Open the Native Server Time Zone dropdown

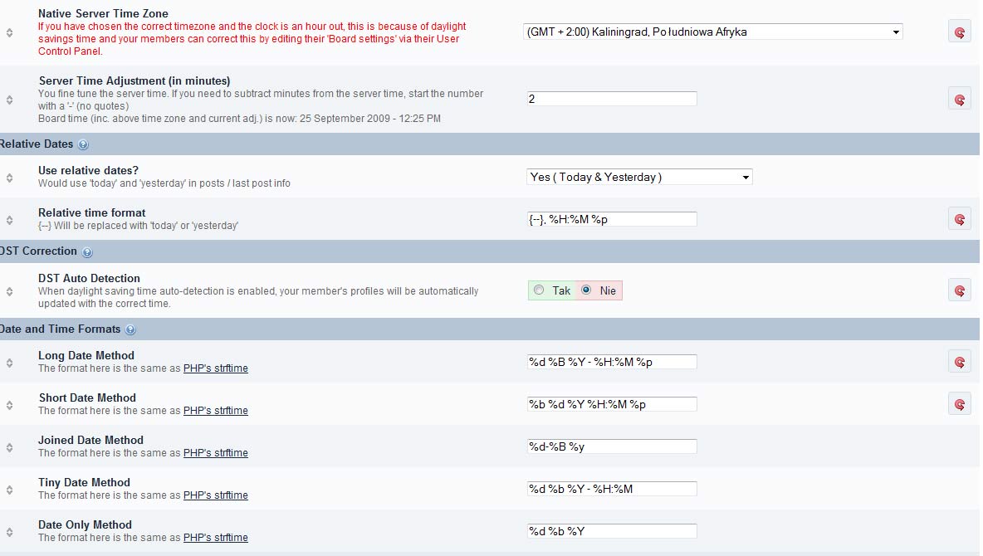713,32
